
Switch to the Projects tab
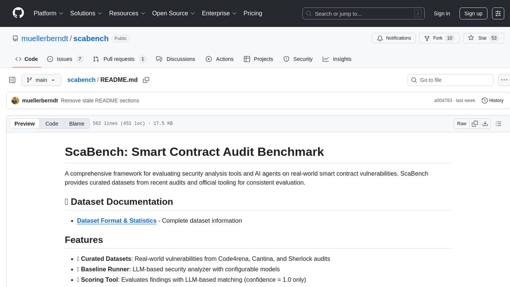(258, 59)
